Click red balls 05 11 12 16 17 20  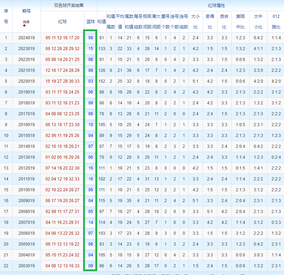click(x=62, y=38)
